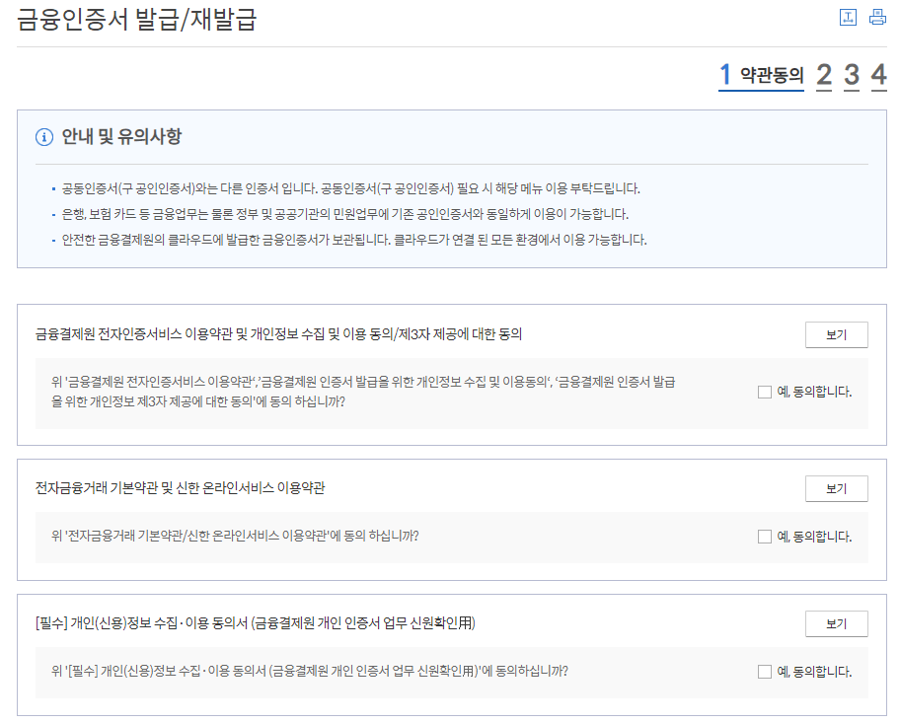
Task: View details via 보기 for [필수] consent form
Action: [835, 623]
